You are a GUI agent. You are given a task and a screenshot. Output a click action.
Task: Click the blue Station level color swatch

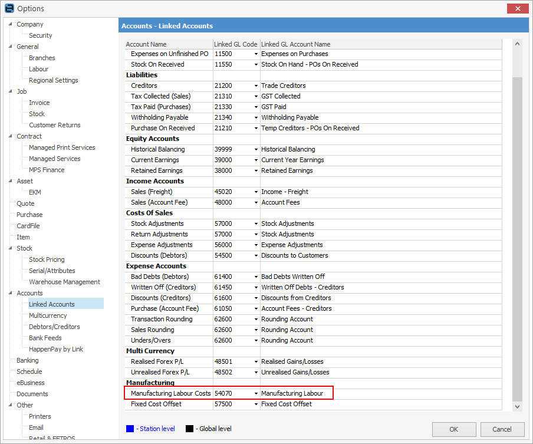click(x=130, y=429)
